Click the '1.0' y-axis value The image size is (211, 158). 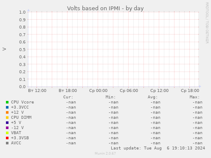pos(23,12)
